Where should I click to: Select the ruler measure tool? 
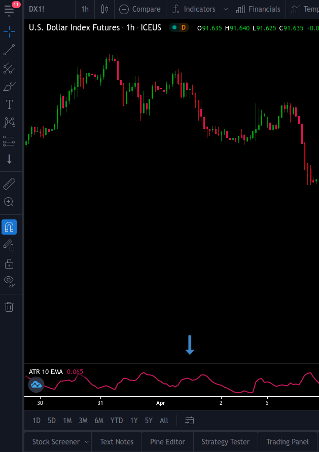coord(9,184)
